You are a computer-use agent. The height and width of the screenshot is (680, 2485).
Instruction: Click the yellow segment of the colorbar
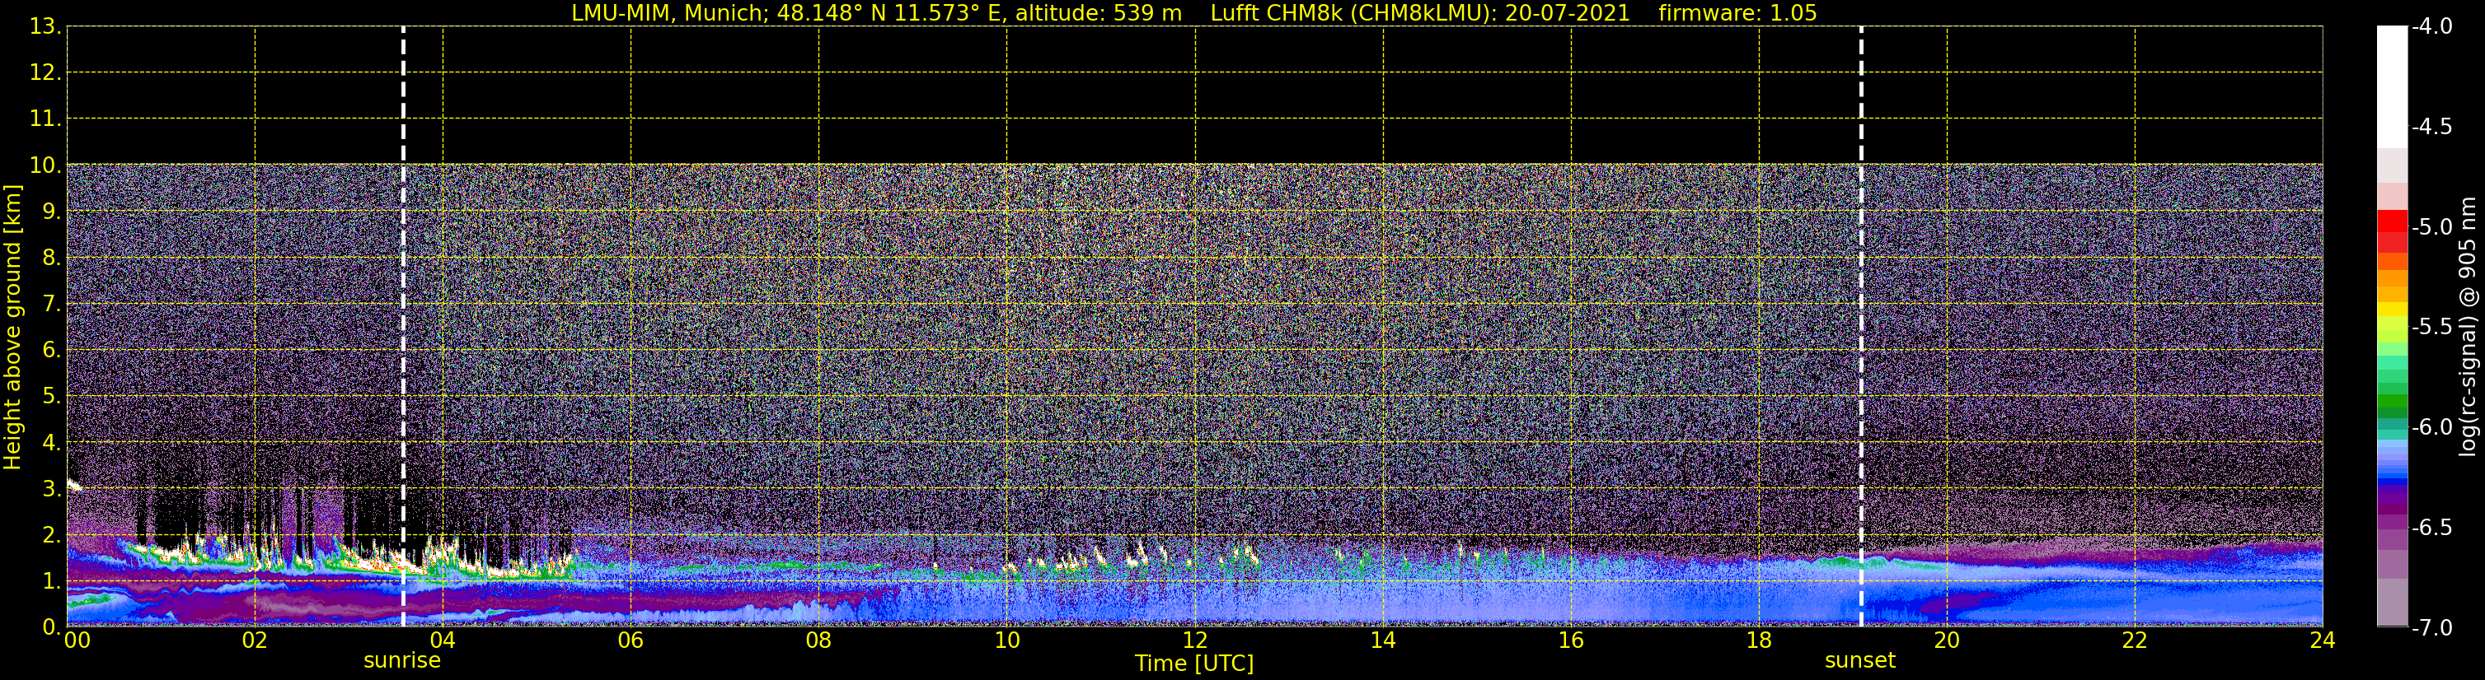(x=2393, y=310)
